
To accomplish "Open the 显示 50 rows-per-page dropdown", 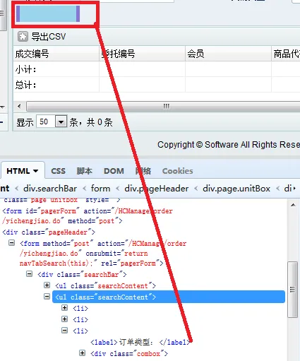I will (61, 122).
